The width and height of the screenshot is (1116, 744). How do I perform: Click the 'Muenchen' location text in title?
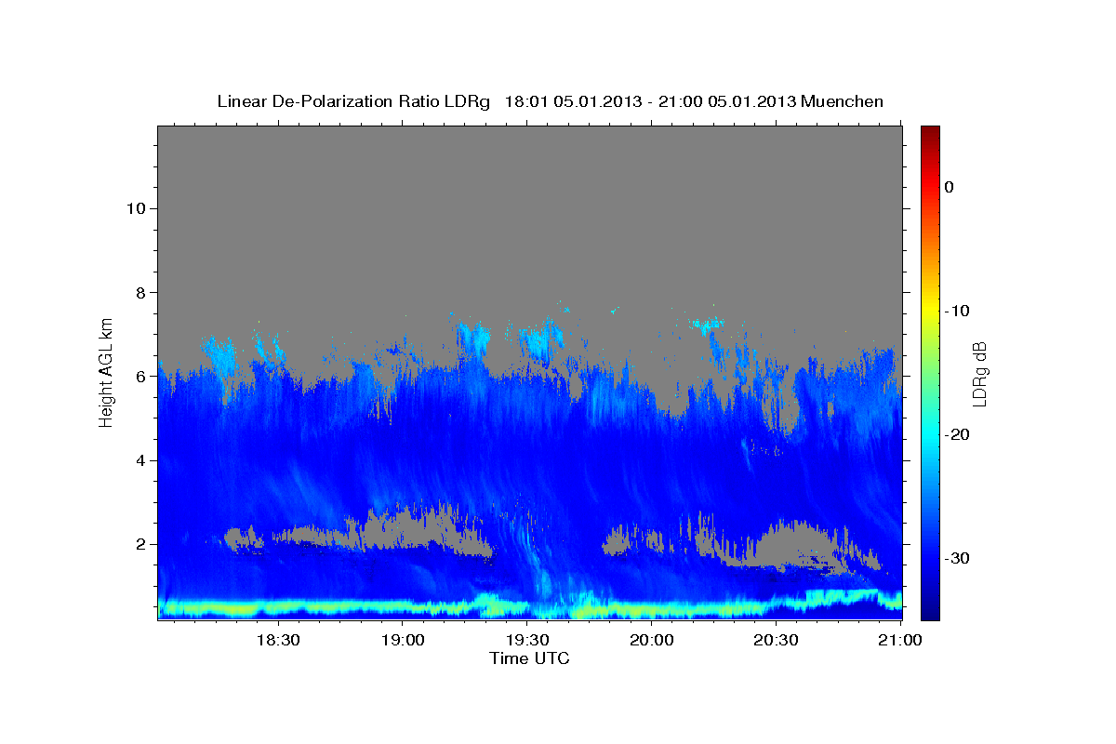click(843, 101)
